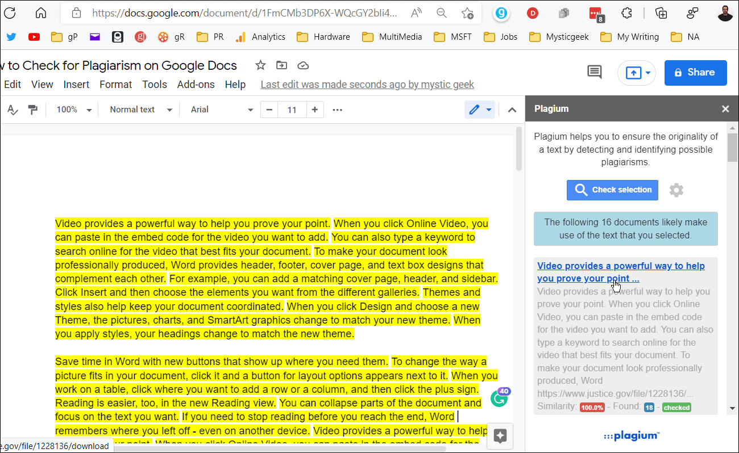Click the spelling and grammar check icon
Image resolution: width=739 pixels, height=453 pixels.
[12, 110]
